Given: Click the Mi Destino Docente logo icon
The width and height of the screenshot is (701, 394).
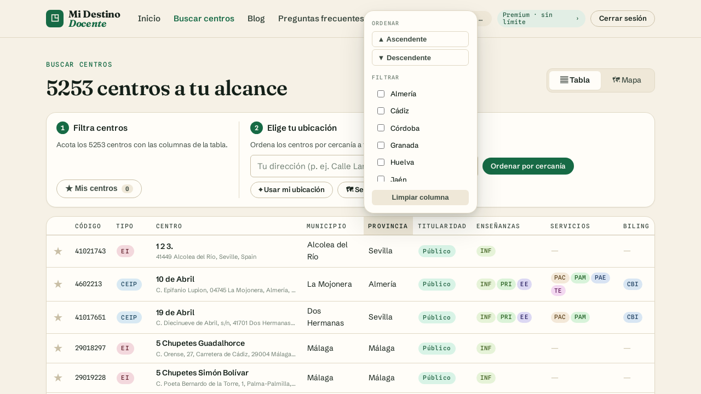Looking at the screenshot, I should tap(55, 19).
